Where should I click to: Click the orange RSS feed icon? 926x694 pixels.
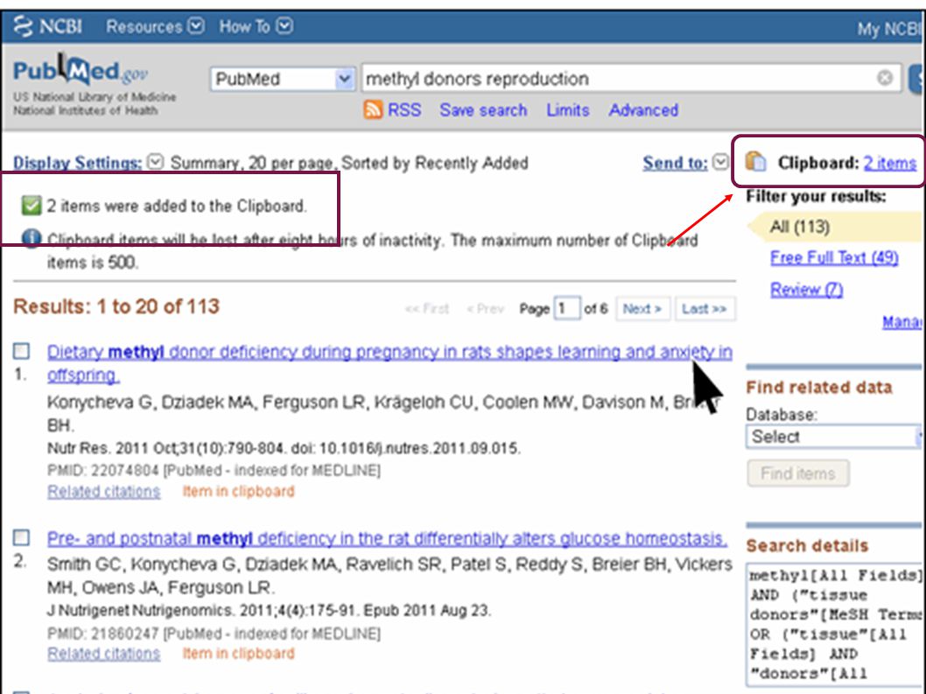tap(373, 110)
